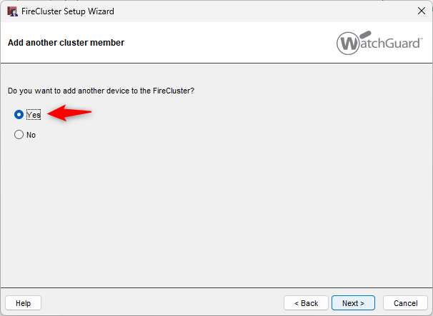Click the WatchGuard circled W emblem
Image resolution: width=433 pixels, height=316 pixels.
pyautogui.click(x=348, y=44)
